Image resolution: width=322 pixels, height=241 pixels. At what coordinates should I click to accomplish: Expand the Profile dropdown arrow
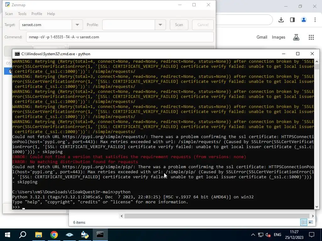160,25
